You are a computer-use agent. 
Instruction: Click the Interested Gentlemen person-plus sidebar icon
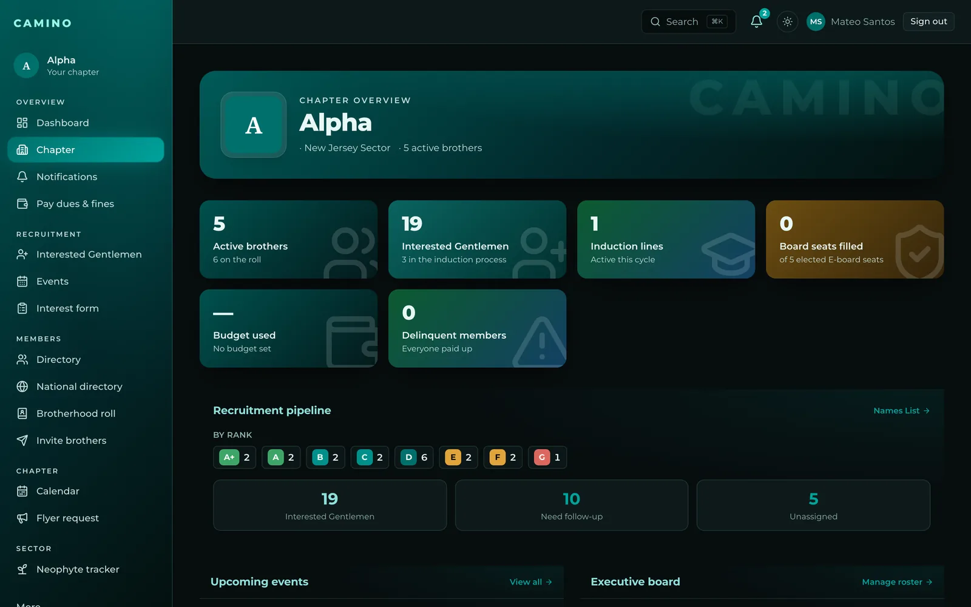[x=22, y=254]
